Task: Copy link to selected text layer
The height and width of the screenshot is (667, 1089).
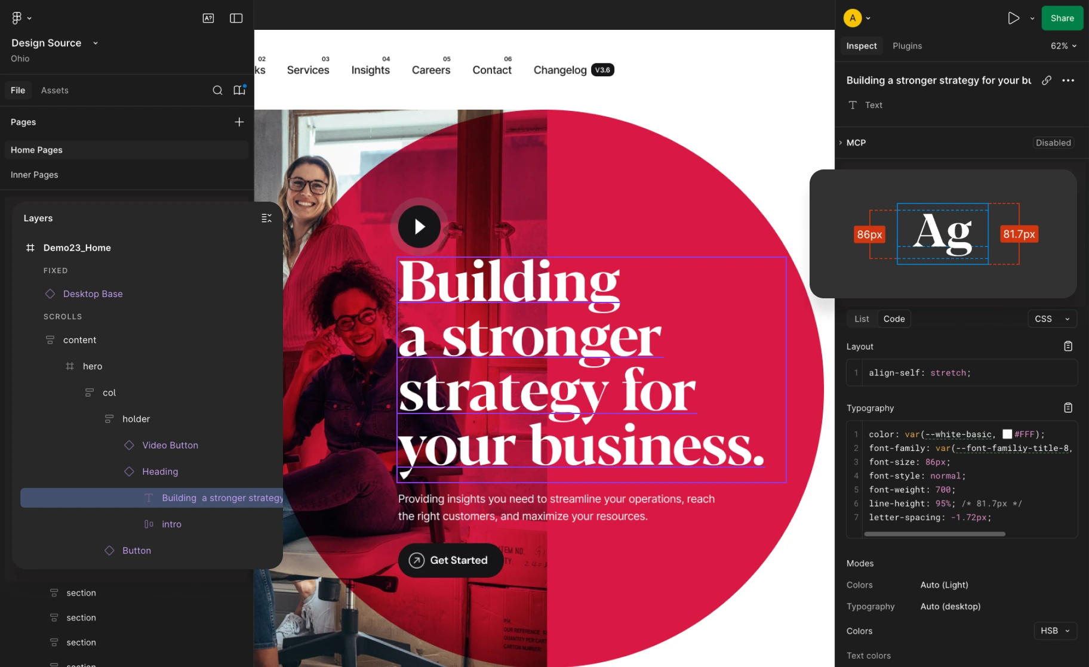Action: pyautogui.click(x=1047, y=80)
